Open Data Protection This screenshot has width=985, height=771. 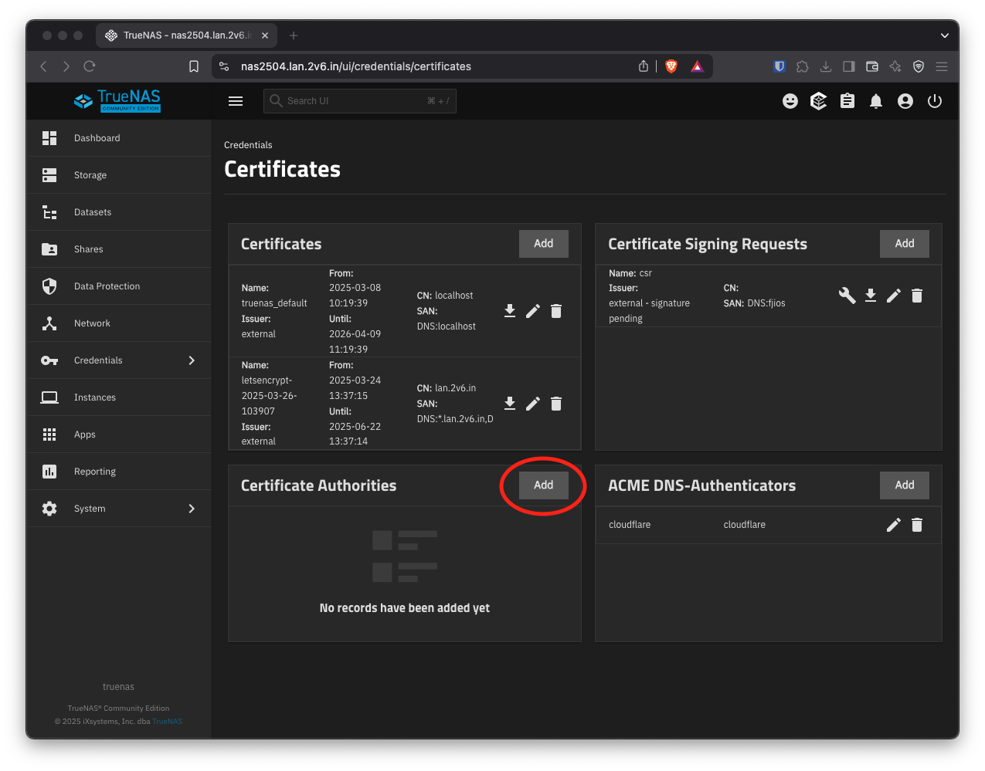[x=119, y=286]
